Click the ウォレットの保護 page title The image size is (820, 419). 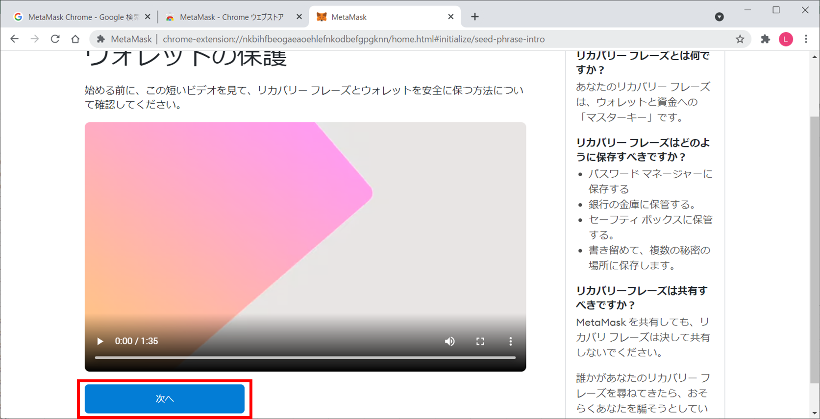click(186, 59)
